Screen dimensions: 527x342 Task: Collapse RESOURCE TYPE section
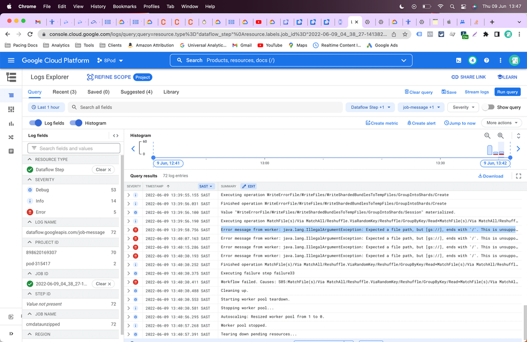30,160
